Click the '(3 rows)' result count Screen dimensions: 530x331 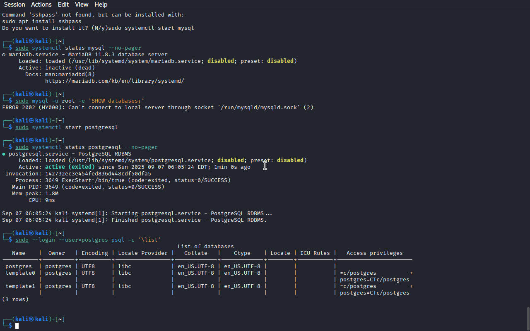pyautogui.click(x=15, y=300)
